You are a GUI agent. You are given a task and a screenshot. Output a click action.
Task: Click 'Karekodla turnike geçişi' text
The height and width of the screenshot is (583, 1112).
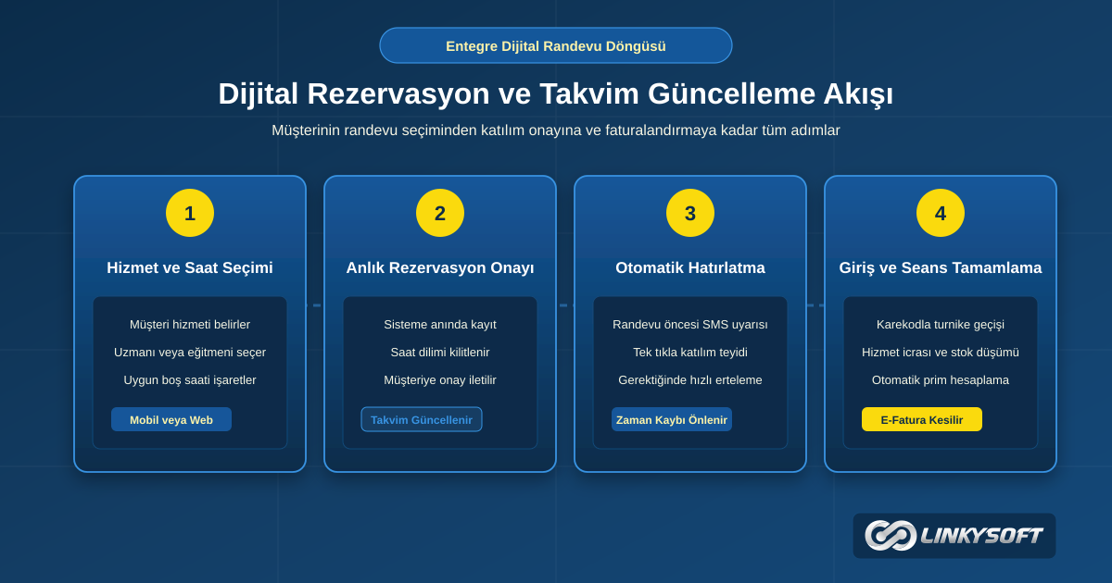point(941,324)
